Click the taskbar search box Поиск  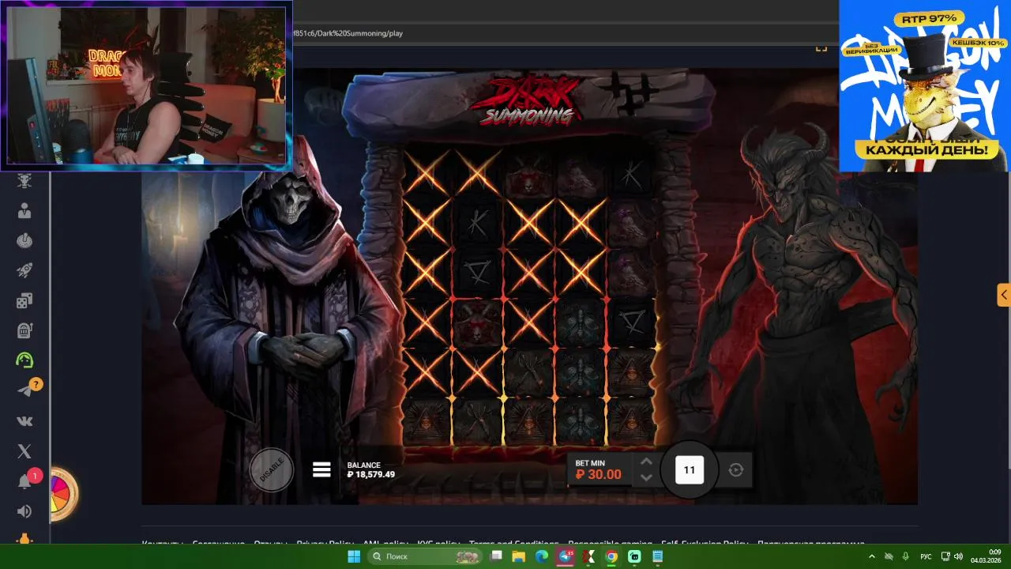(x=426, y=556)
